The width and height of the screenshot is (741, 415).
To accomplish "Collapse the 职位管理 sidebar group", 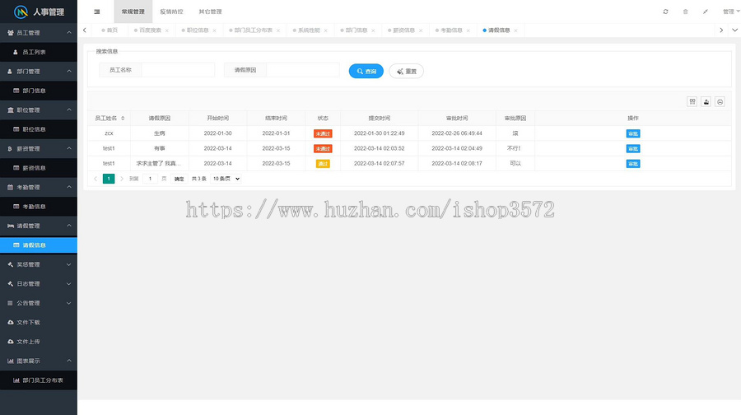I will 38,110.
